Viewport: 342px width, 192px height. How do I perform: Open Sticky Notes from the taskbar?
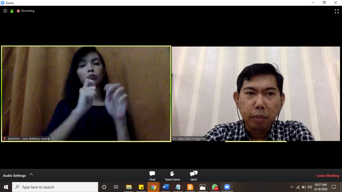[141, 187]
